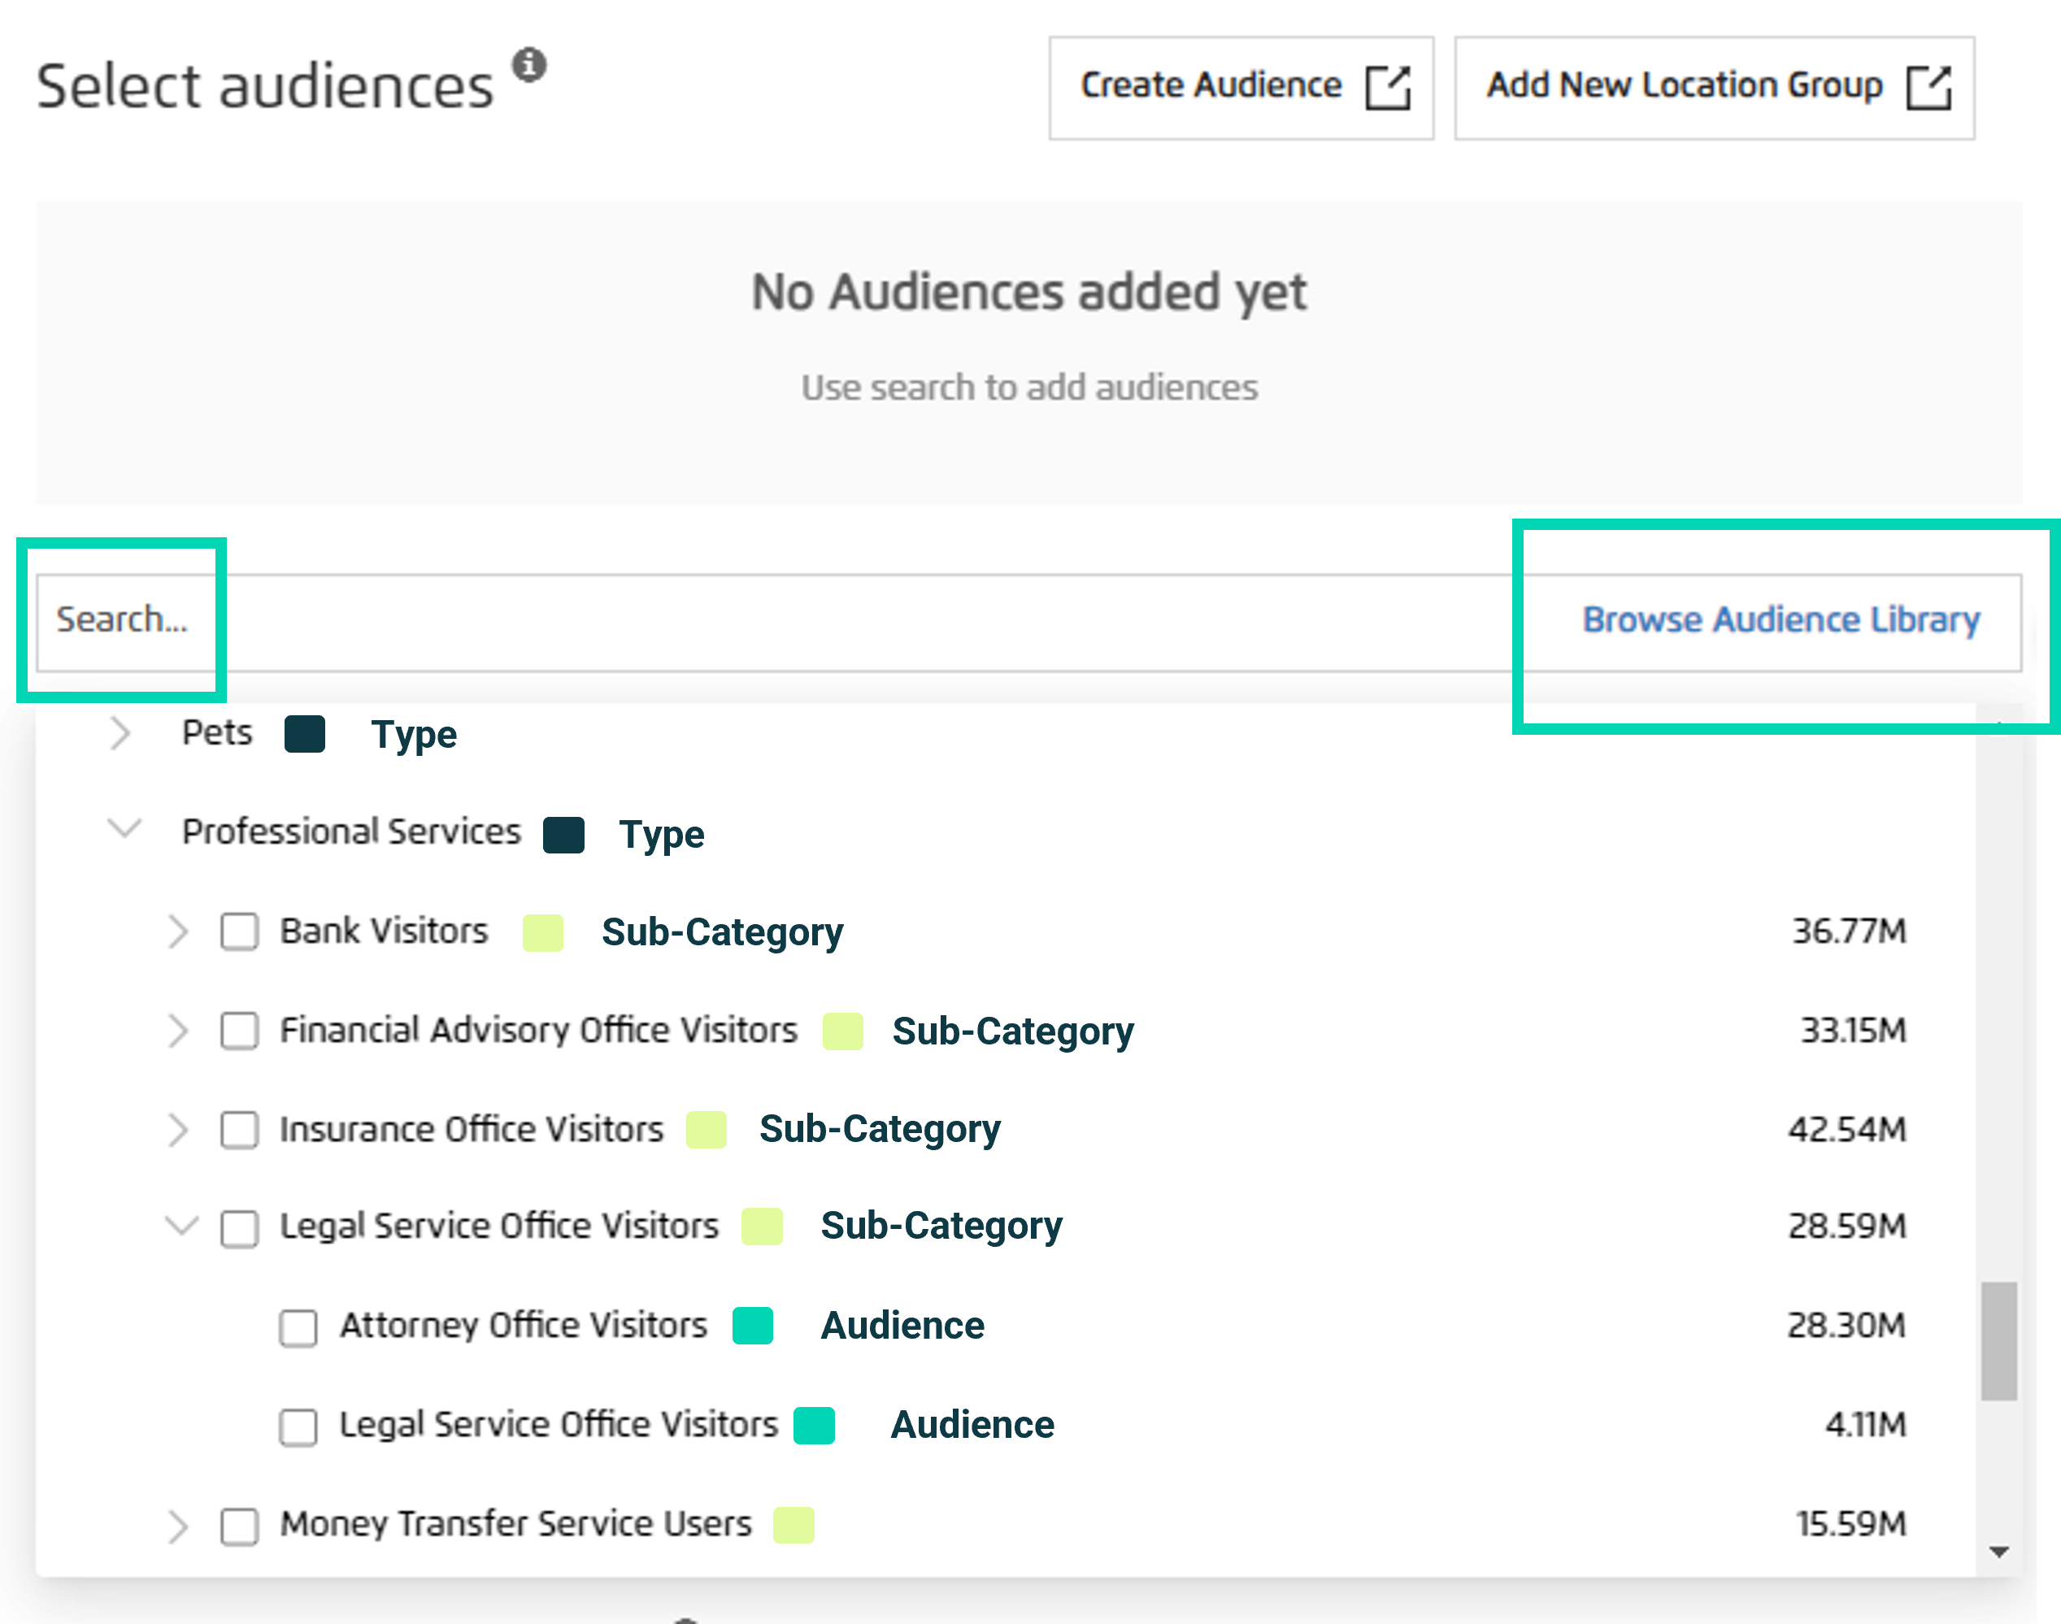The width and height of the screenshot is (2061, 1624).
Task: Click the info icon next to Select audiences
Action: click(528, 65)
